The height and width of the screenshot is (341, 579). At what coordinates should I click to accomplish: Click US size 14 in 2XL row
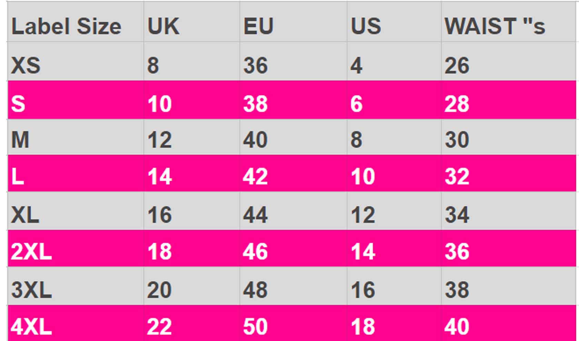tap(363, 251)
